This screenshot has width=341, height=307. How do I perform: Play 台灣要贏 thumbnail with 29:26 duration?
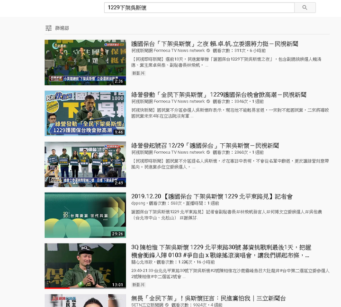85,215
